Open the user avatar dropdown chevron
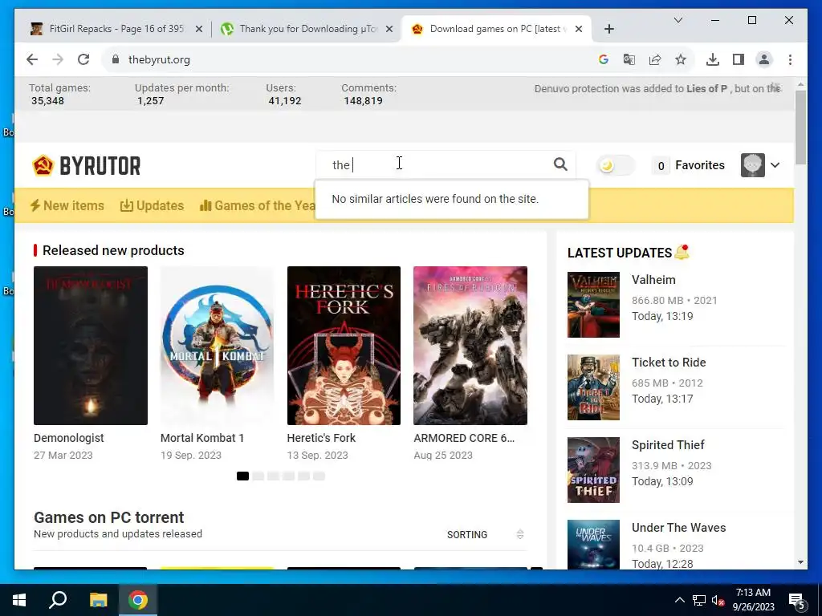The width and height of the screenshot is (822, 616). (775, 165)
